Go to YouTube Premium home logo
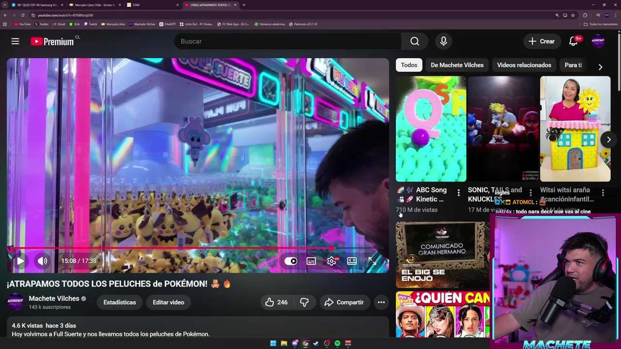This screenshot has height=349, width=621. (x=52, y=41)
